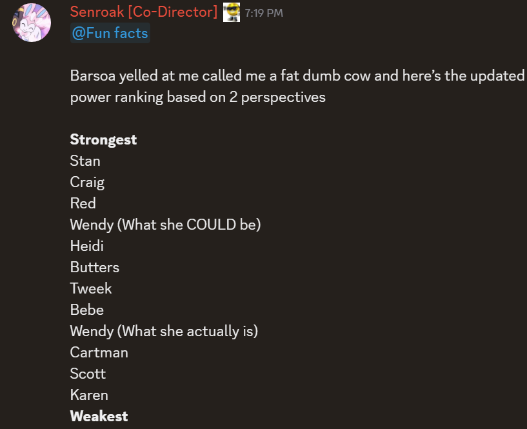The width and height of the screenshot is (527, 429).
Task: Select the "Heidi" line in the message
Action: (87, 246)
